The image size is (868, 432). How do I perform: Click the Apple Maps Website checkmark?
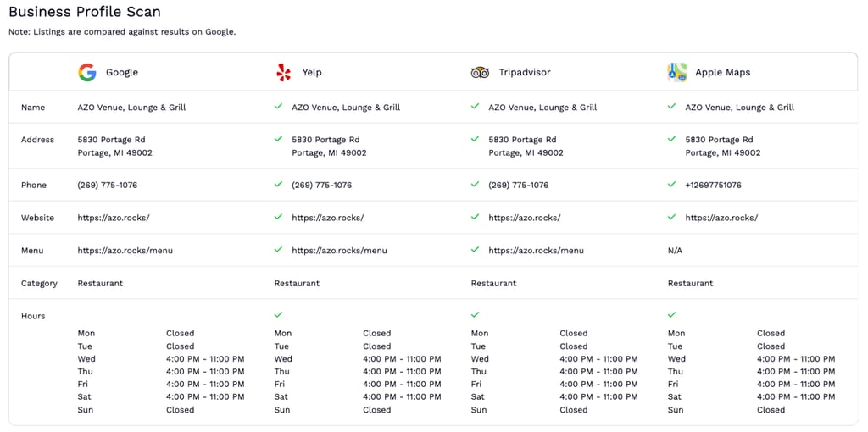[671, 217]
